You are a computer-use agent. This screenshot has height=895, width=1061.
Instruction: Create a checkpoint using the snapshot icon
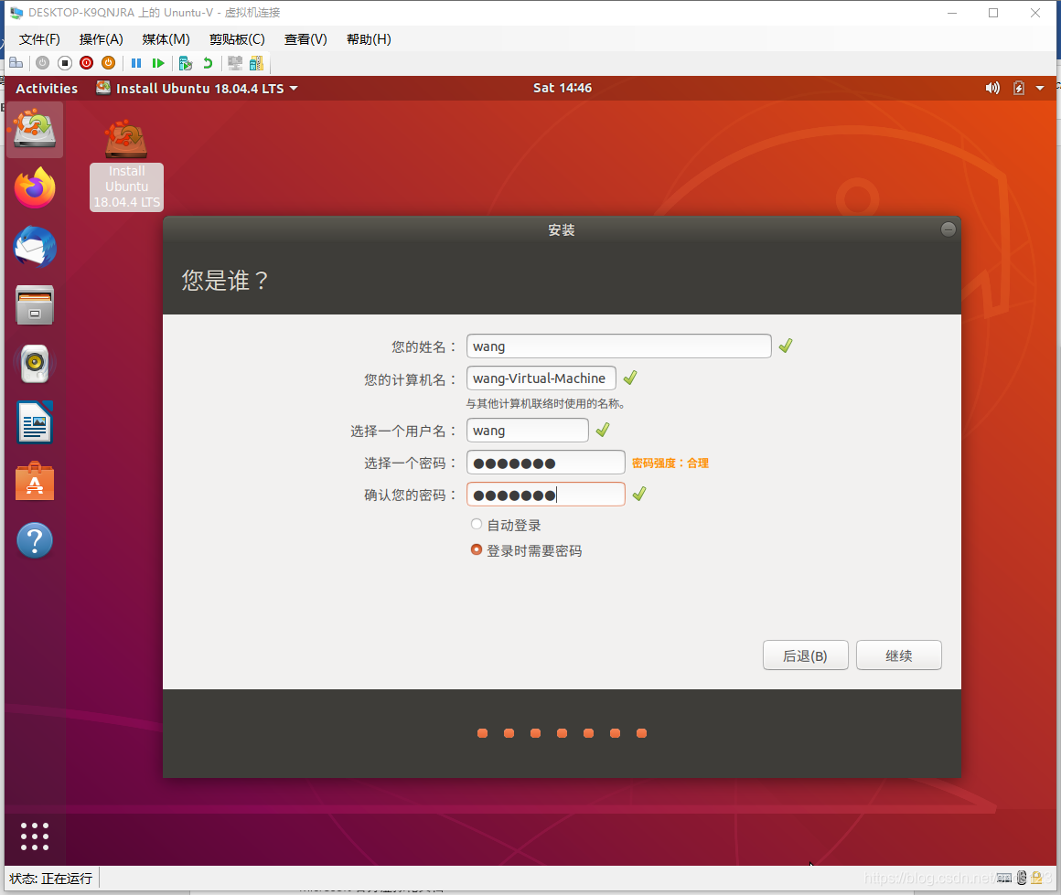(x=185, y=62)
